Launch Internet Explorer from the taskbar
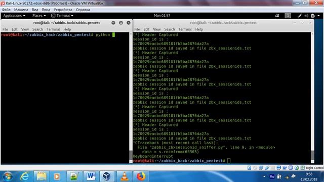Image resolution: width=324 pixels, height=182 pixels. tap(25, 176)
